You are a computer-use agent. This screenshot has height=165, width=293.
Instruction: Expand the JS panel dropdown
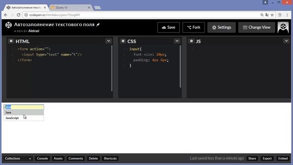[286, 41]
